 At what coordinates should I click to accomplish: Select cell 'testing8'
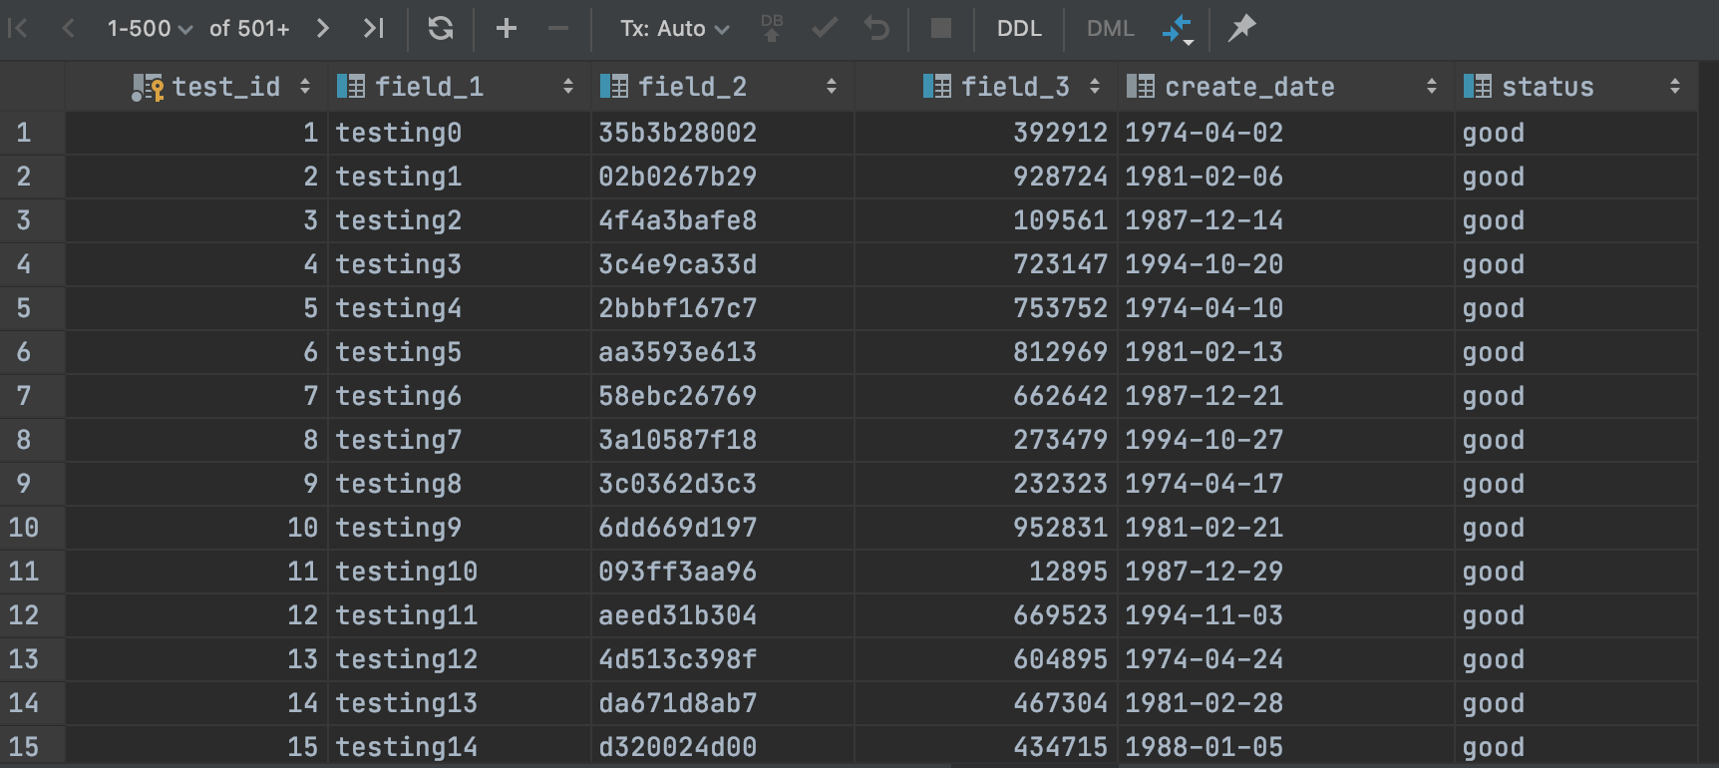460,484
